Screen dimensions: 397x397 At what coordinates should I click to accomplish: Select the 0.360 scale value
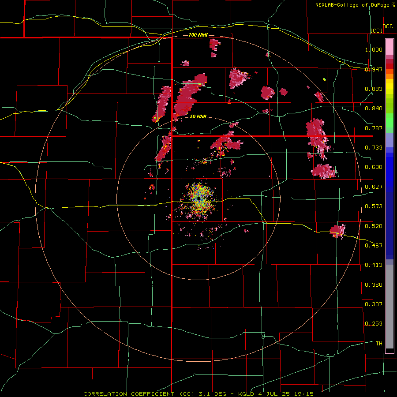point(374,285)
